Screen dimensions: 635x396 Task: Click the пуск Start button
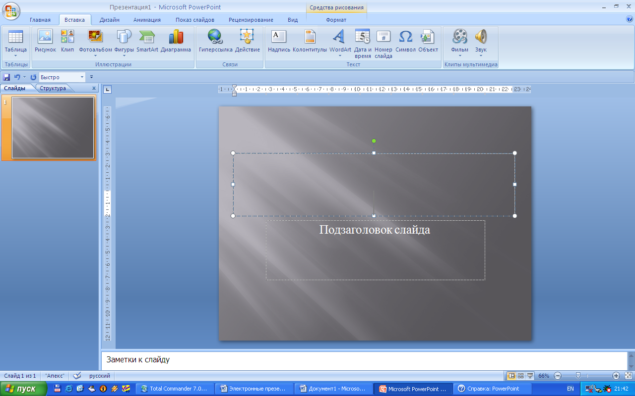tap(23, 389)
